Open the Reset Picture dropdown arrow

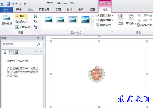pyautogui.click(x=39, y=27)
